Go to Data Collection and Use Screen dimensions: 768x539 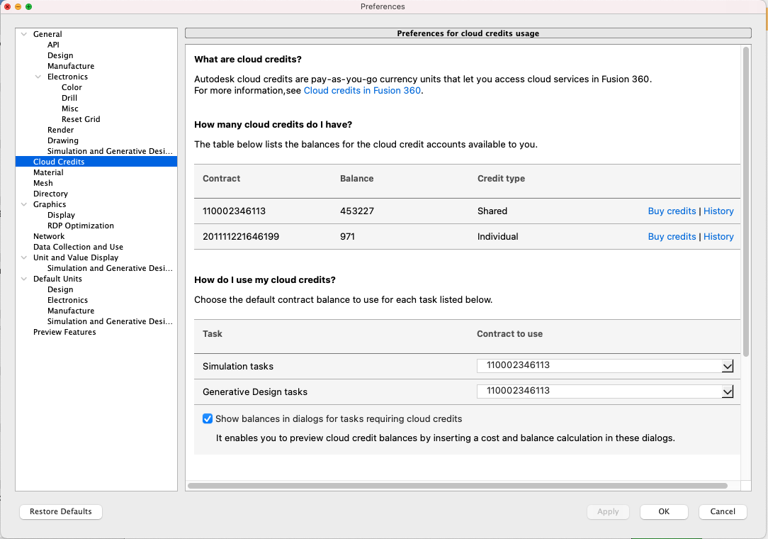[78, 247]
